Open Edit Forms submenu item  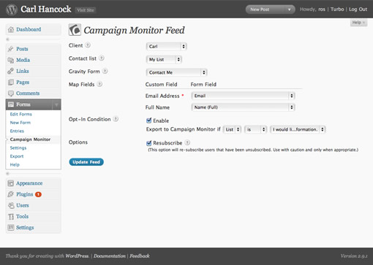point(21,114)
